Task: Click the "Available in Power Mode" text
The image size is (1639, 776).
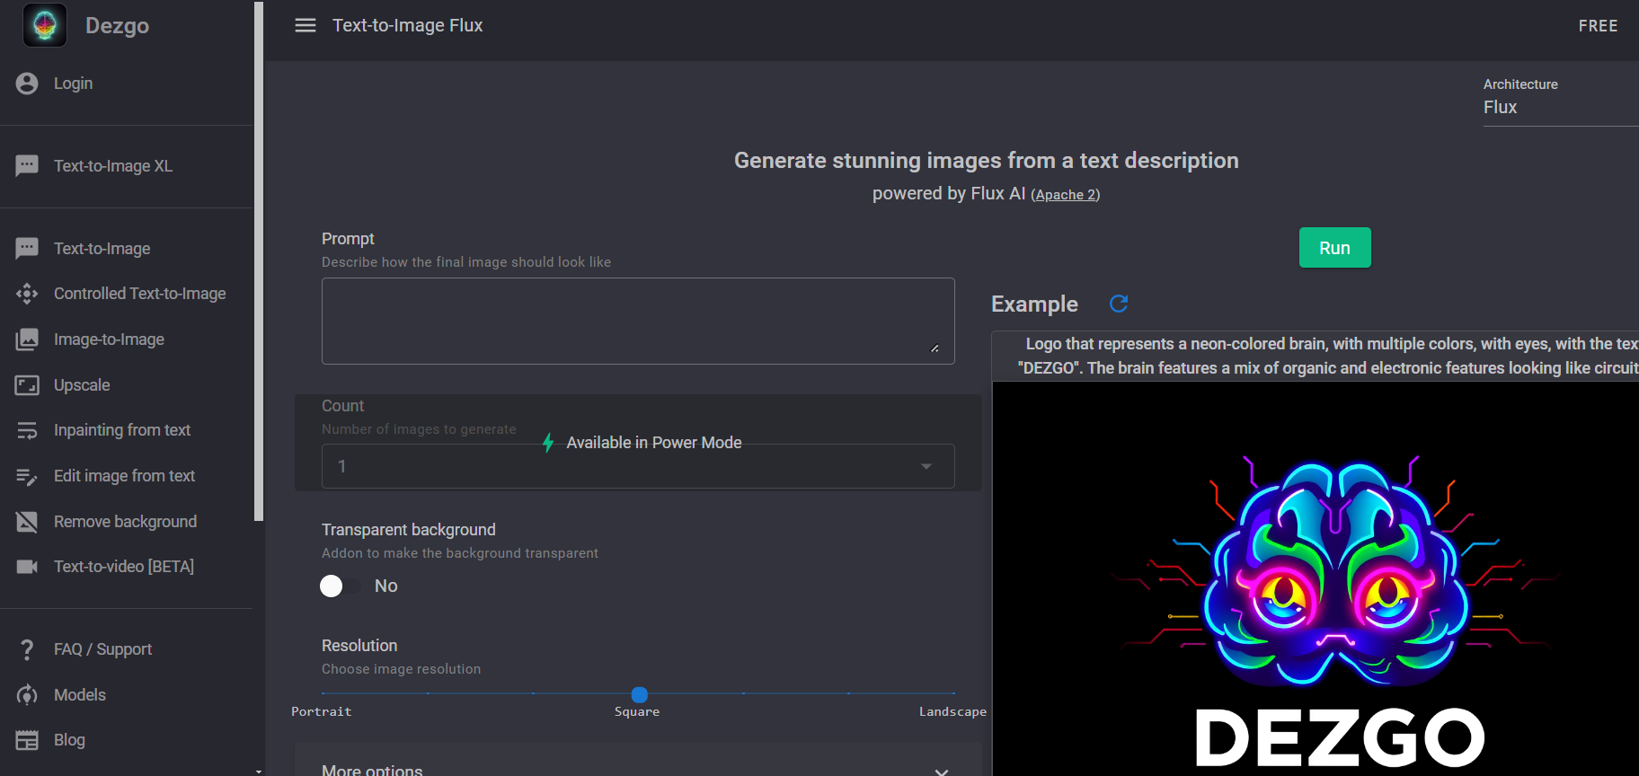Action: (x=654, y=443)
